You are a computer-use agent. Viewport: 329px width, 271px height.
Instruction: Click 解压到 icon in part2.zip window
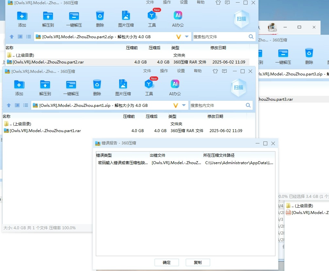point(48,16)
